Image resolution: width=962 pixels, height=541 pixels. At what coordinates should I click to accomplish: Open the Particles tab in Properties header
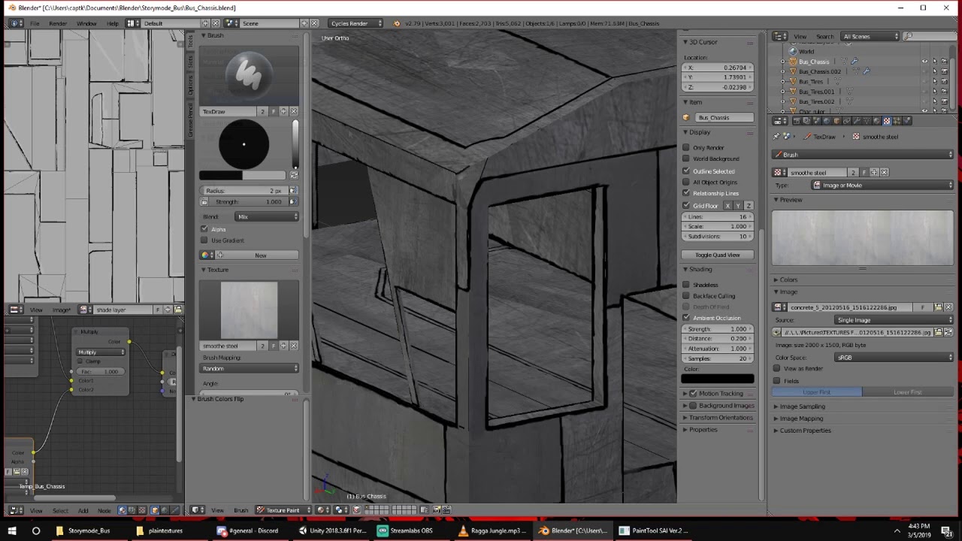pyautogui.click(x=897, y=120)
